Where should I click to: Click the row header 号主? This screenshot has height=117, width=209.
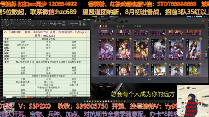[6, 39]
